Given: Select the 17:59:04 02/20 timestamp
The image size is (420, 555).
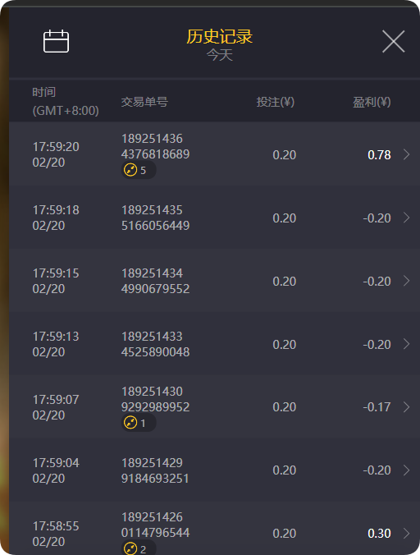Looking at the screenshot, I should click(x=56, y=470).
